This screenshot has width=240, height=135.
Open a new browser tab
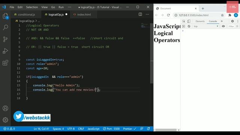click(x=203, y=9)
